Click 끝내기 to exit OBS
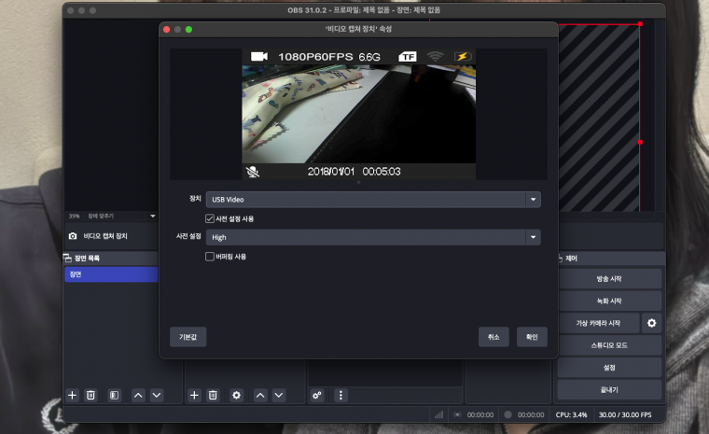Screen dimensions: 709x434 [x=609, y=389]
